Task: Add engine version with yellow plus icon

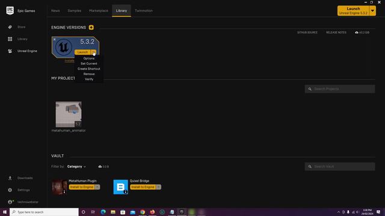Action: pos(91,28)
